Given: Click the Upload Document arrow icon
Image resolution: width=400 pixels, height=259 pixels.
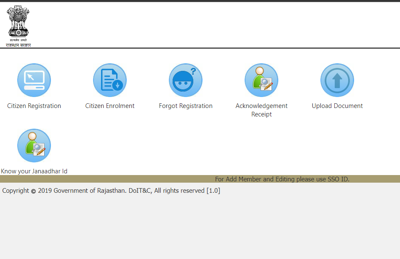Looking at the screenshot, I should click(337, 80).
